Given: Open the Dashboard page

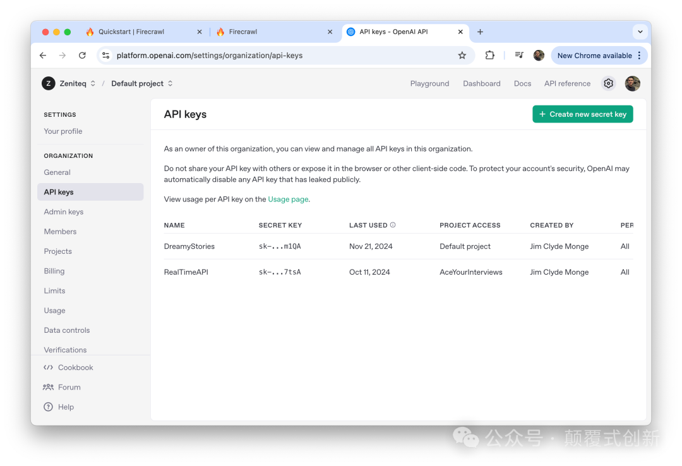Looking at the screenshot, I should (481, 83).
